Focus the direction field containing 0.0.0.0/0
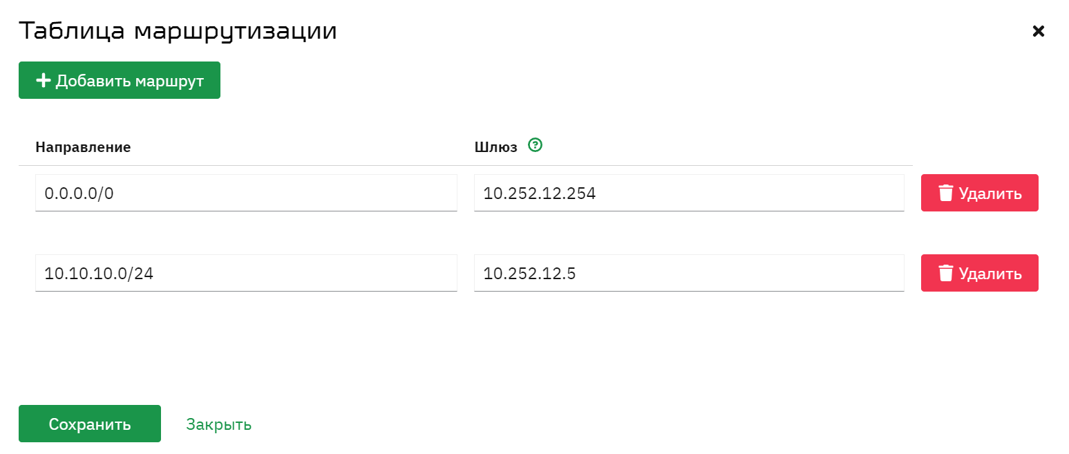The width and height of the screenshot is (1069, 454). (x=246, y=193)
